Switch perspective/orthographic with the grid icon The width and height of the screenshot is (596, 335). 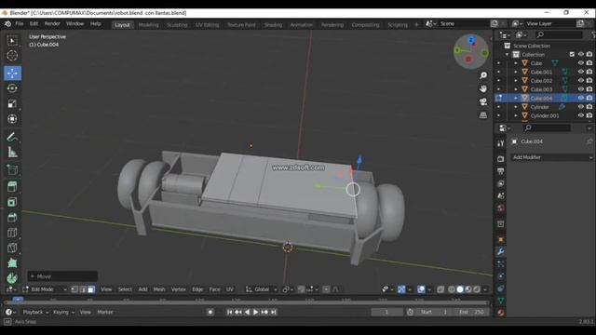point(483,114)
